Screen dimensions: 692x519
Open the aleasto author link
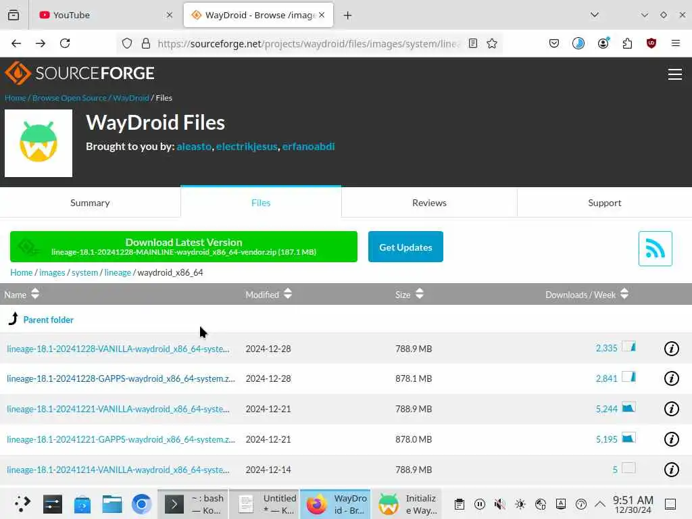coord(194,147)
